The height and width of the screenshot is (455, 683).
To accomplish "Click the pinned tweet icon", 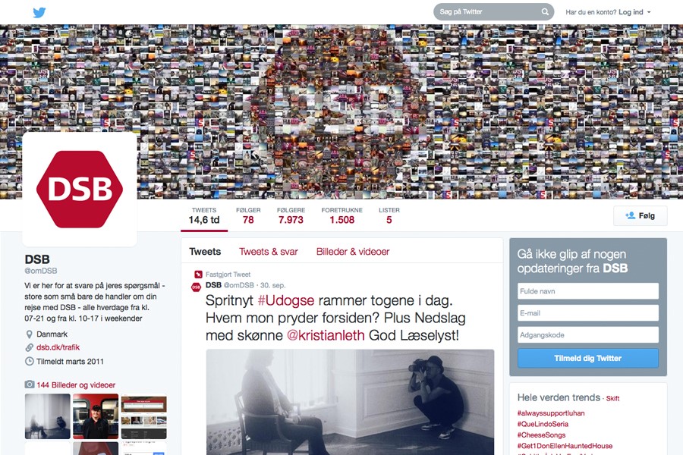I will coord(198,275).
